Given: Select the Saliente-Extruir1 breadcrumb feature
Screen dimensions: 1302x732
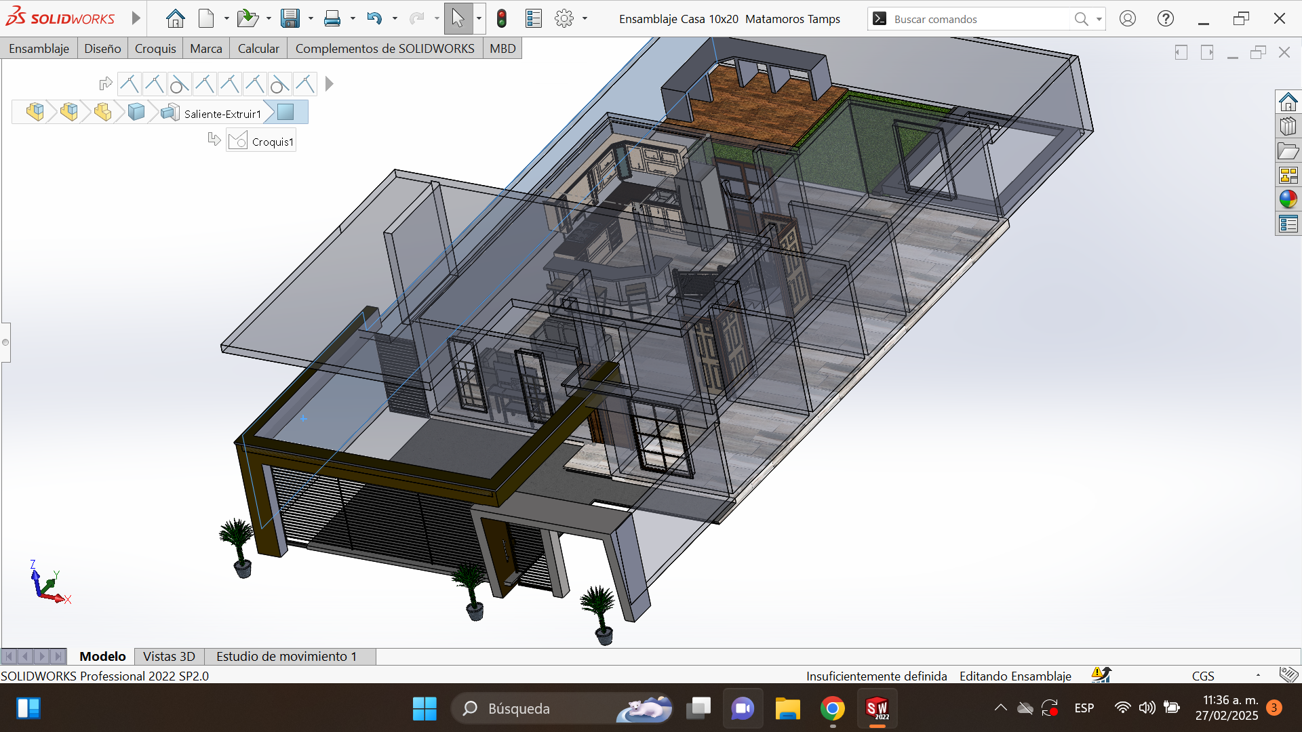Looking at the screenshot, I should tap(212, 114).
